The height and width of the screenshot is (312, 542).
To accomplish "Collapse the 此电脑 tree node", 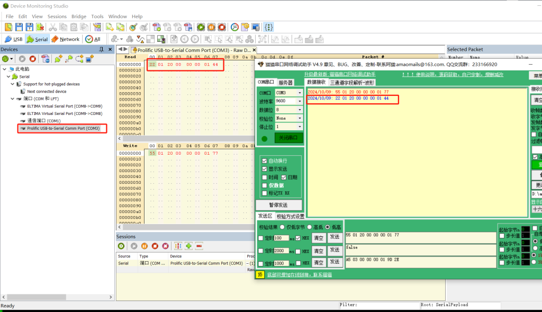I will tap(4, 69).
